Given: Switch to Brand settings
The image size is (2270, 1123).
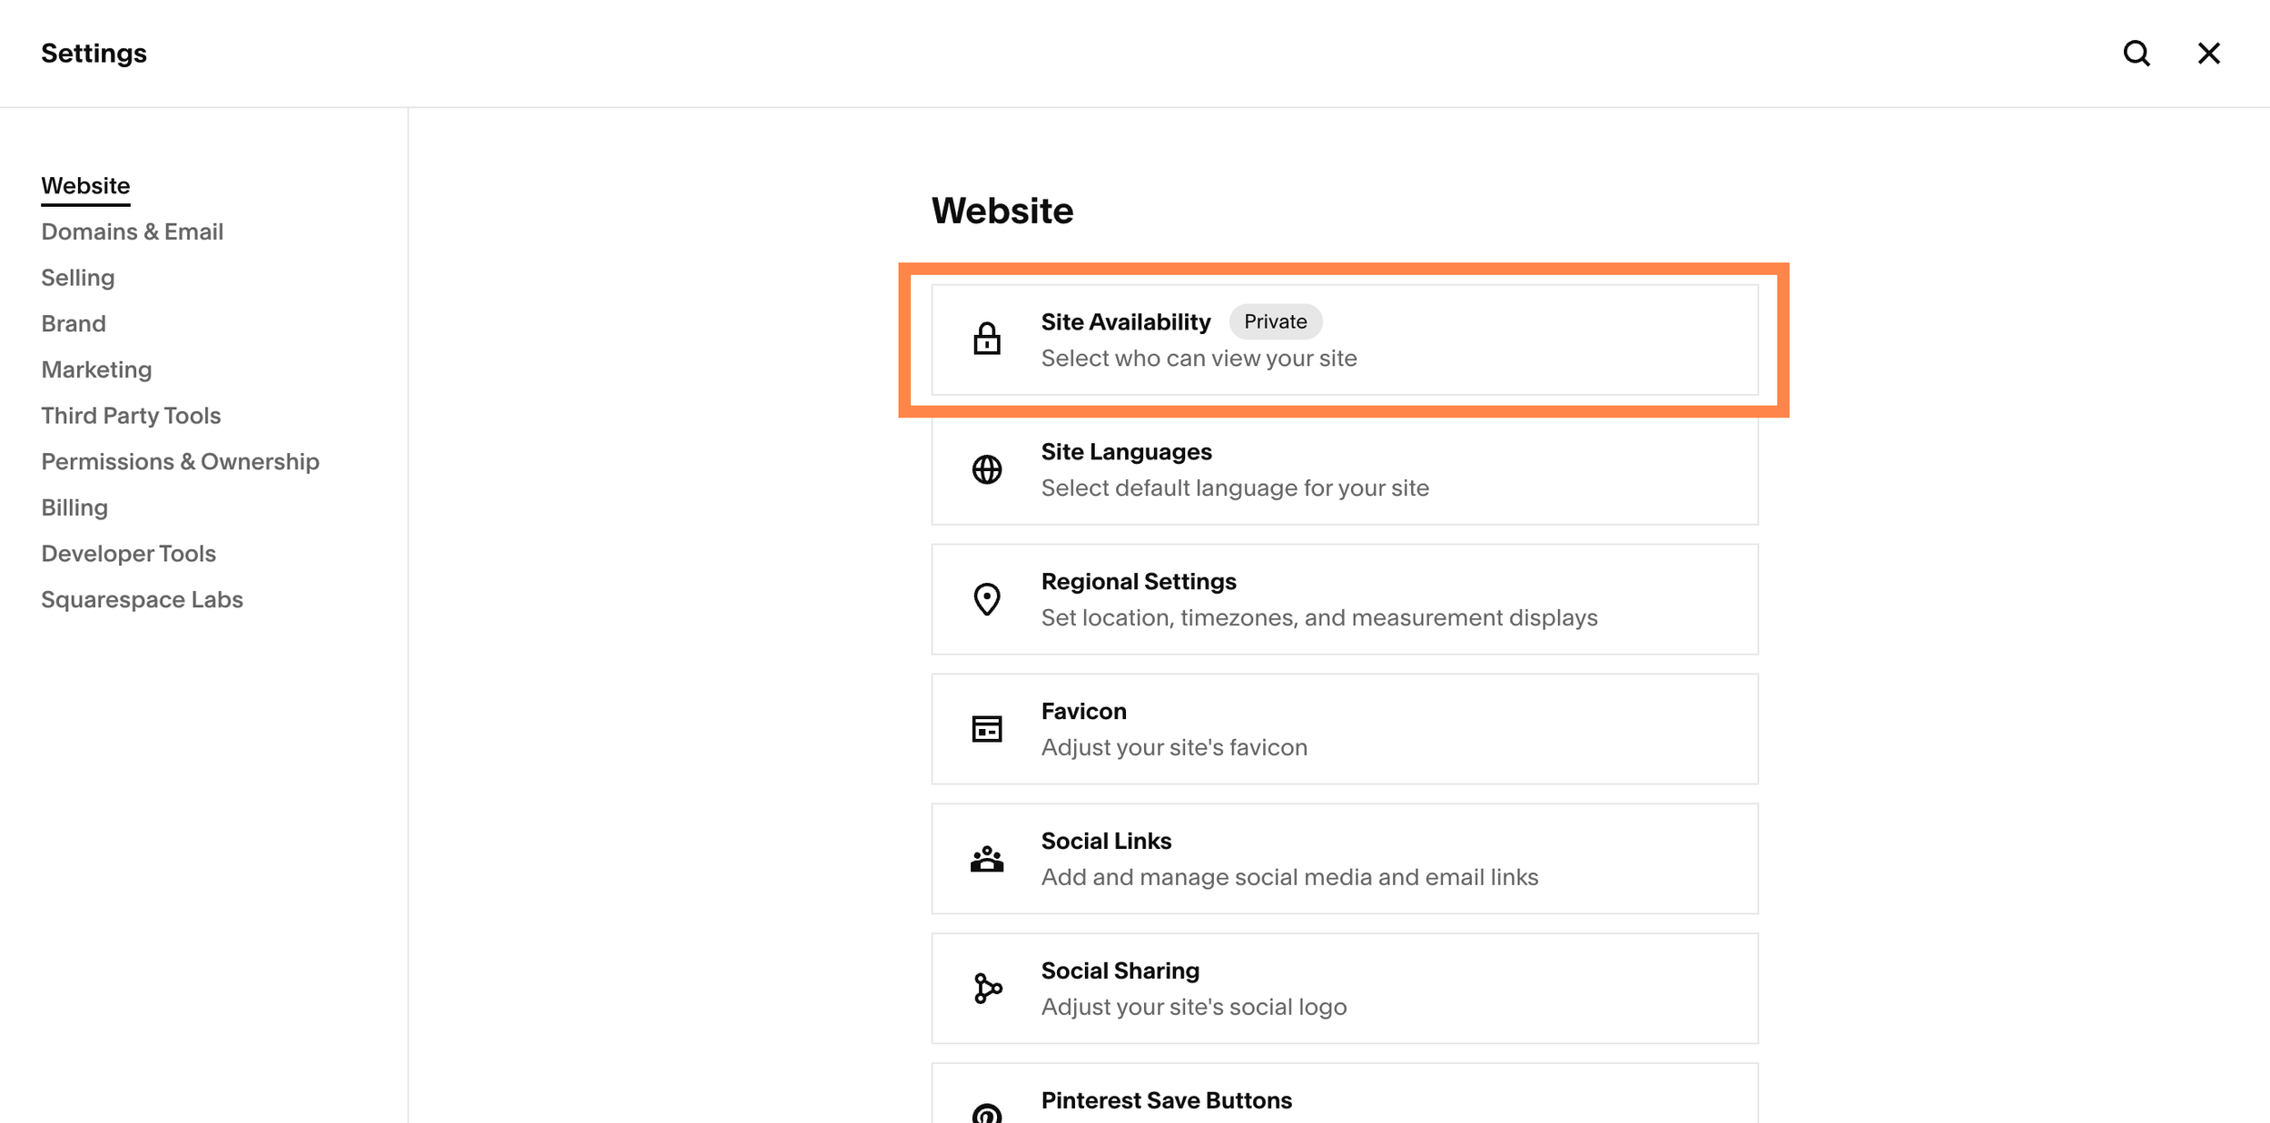Looking at the screenshot, I should tap(74, 323).
